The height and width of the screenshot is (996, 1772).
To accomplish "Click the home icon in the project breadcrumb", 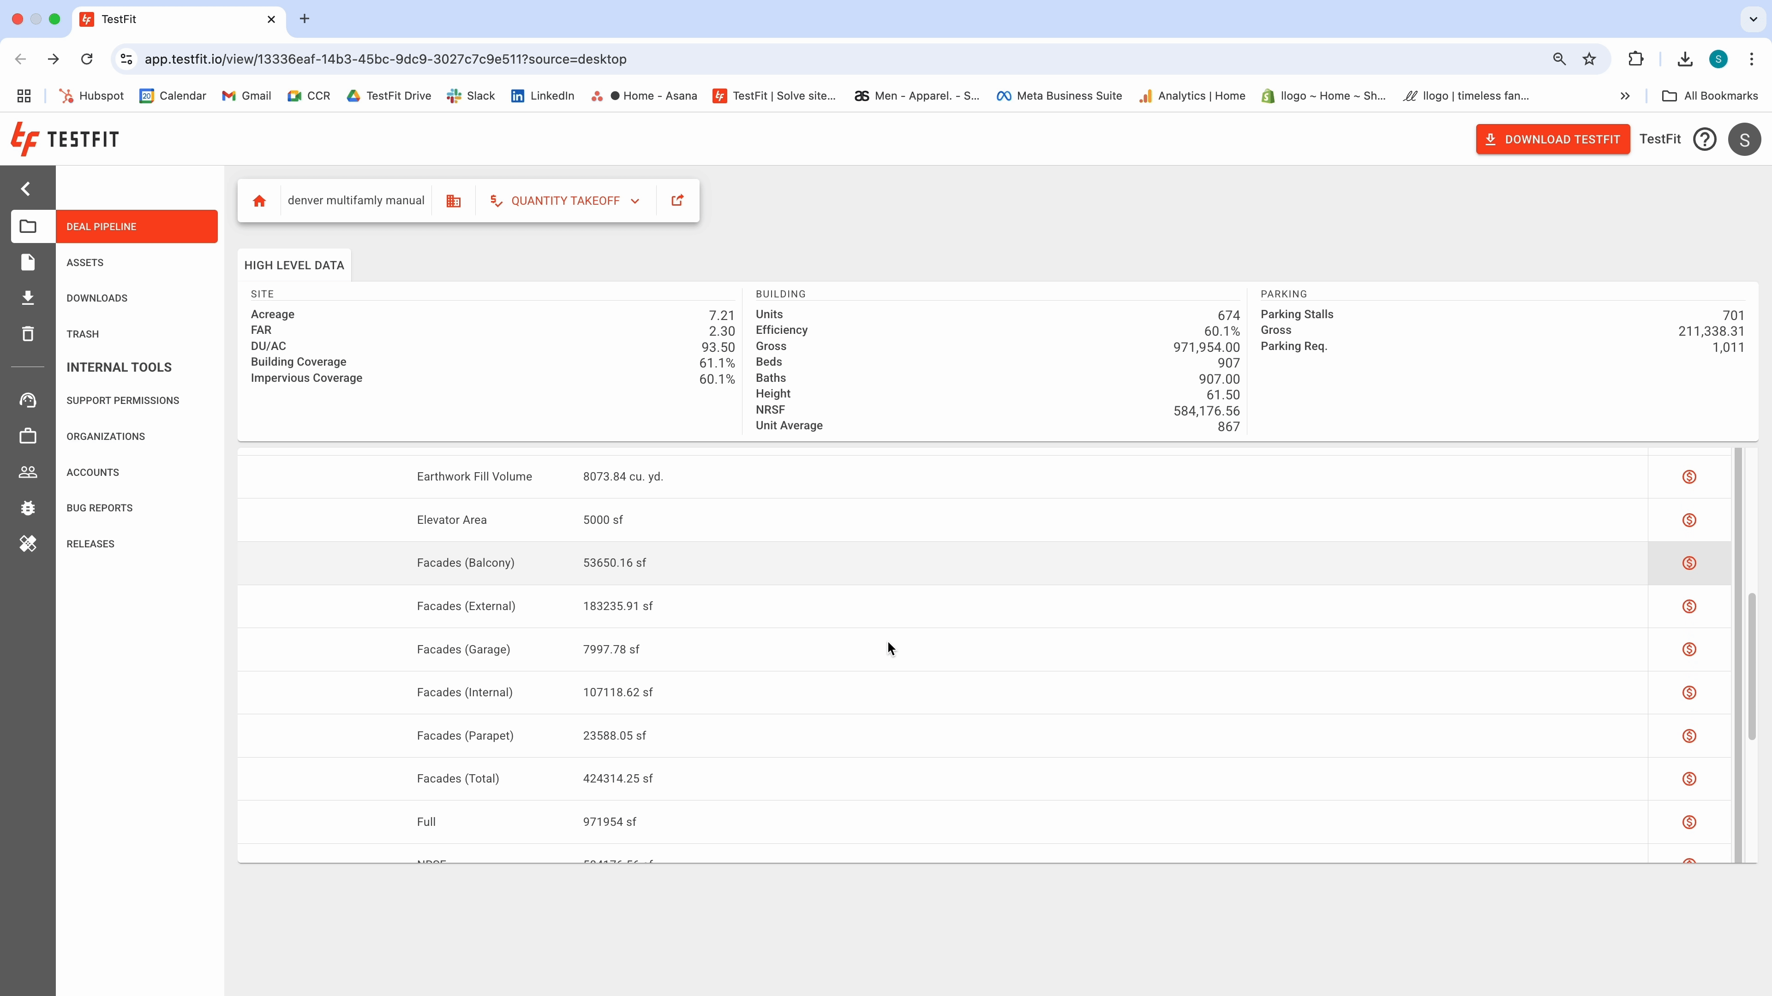I will (258, 200).
